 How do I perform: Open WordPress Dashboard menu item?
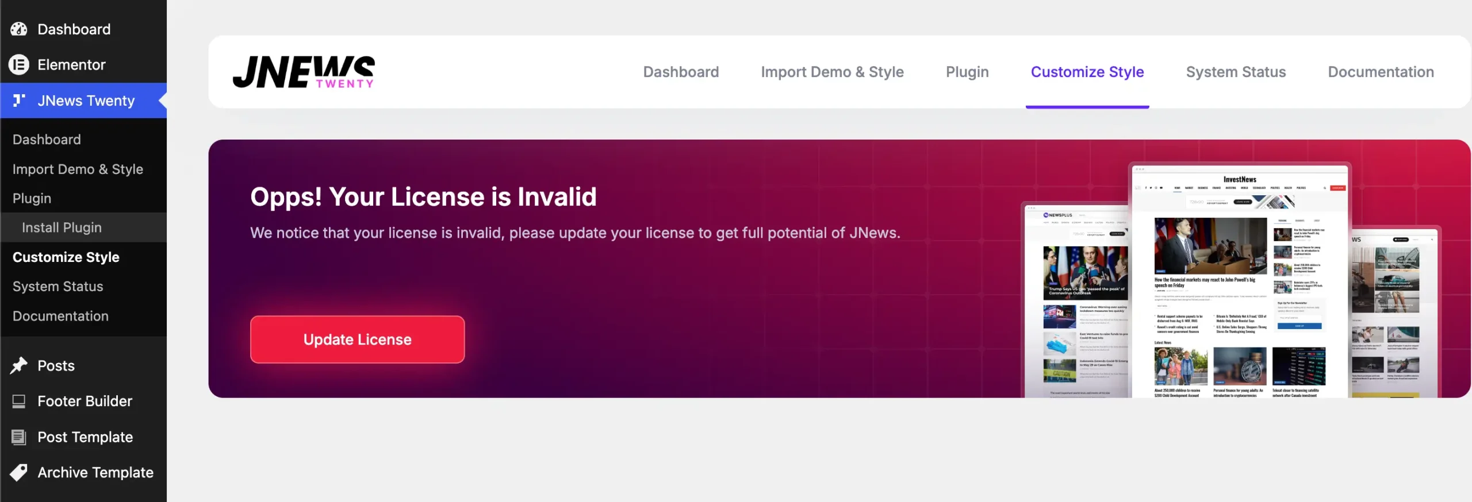pos(83,29)
